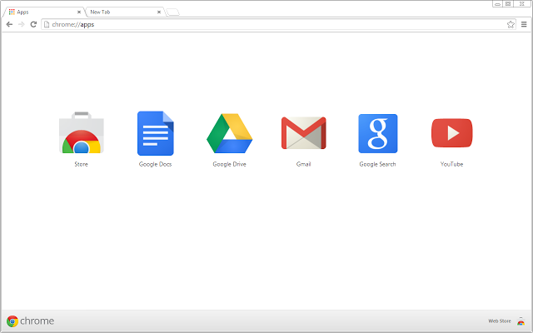Close the Apps tab

(79, 12)
